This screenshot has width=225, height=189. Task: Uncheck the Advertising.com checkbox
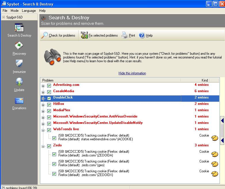[49, 86]
